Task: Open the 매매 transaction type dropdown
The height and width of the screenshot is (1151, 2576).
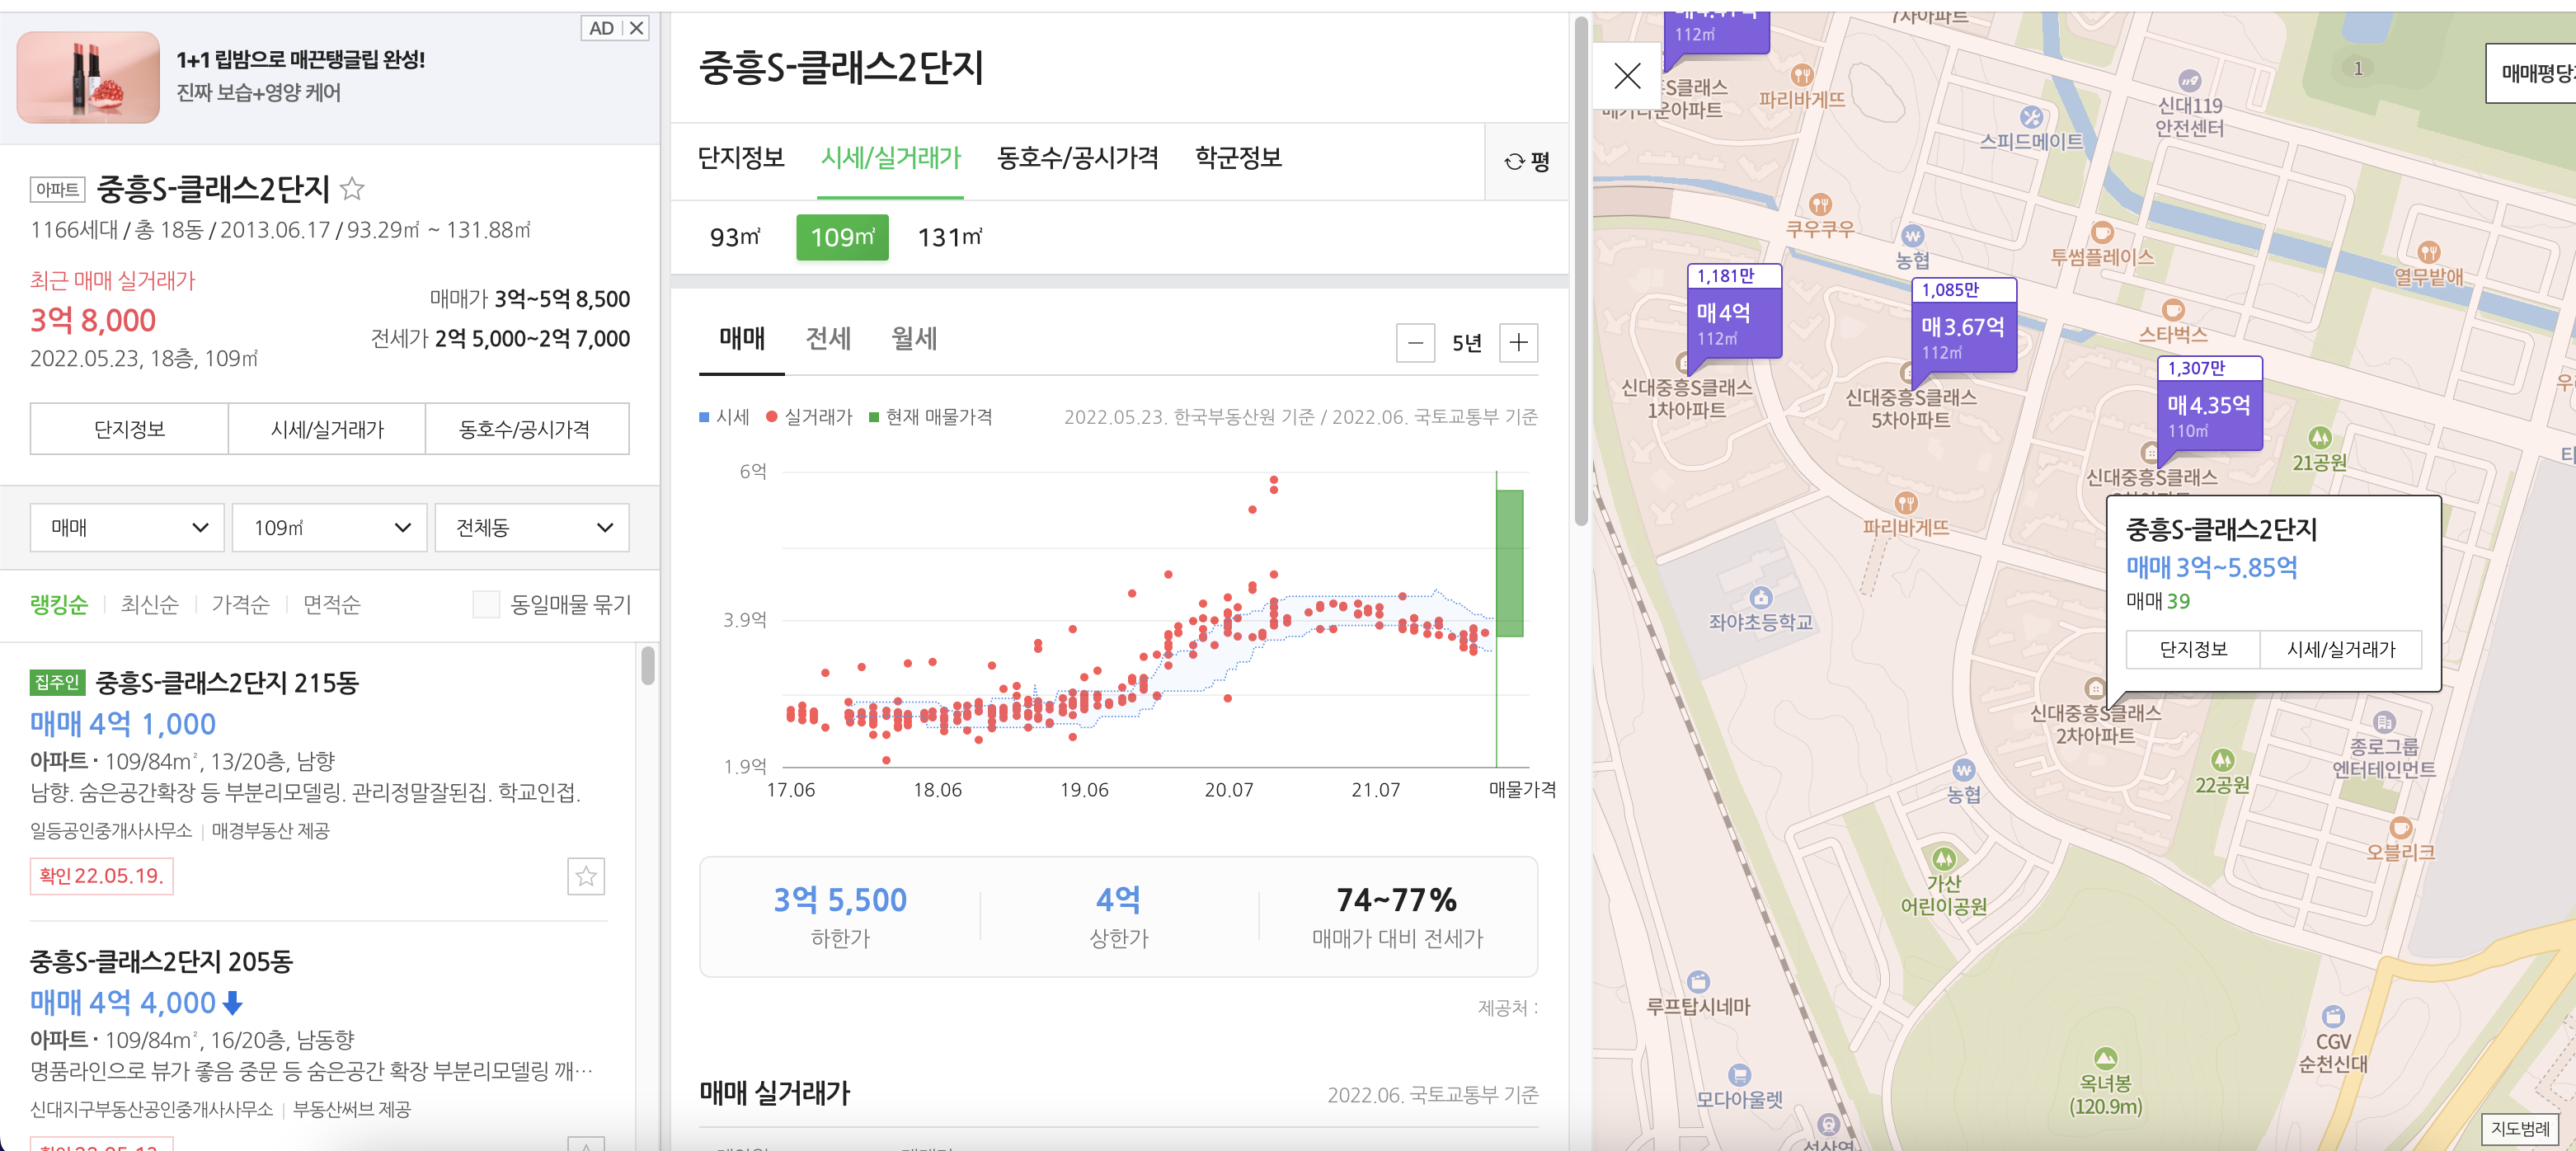Action: coord(126,527)
